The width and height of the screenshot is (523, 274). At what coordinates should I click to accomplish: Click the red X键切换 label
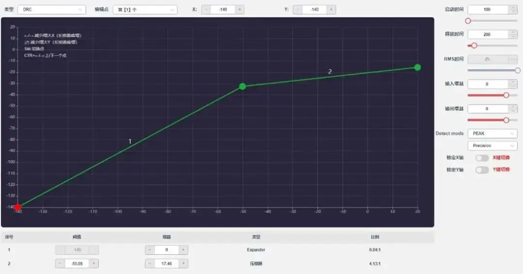tap(501, 158)
